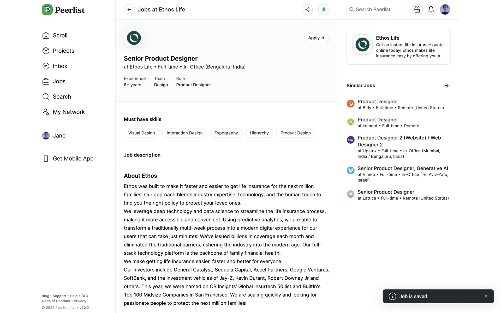Open the Ethos Life company card
This screenshot has height=313, width=501.
(x=398, y=46)
